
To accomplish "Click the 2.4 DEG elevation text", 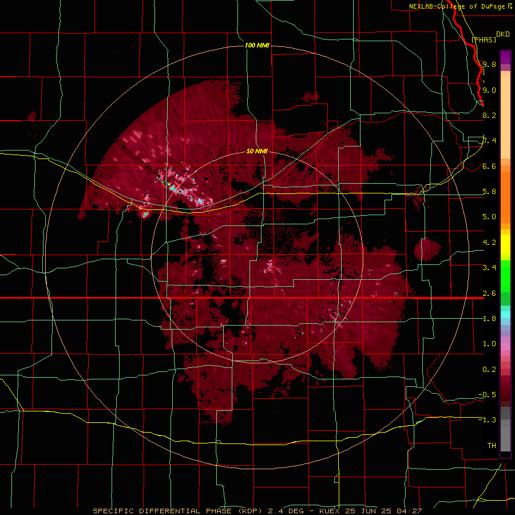I will pos(285,511).
